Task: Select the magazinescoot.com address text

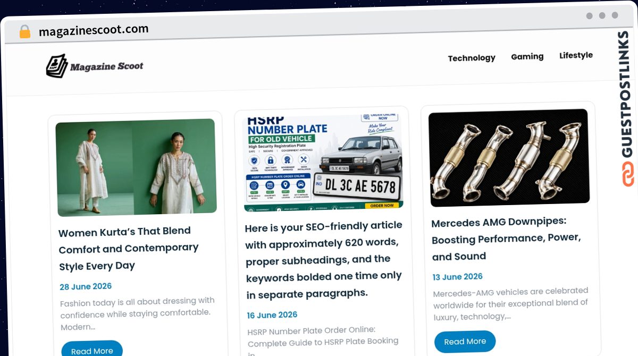Action: (94, 30)
